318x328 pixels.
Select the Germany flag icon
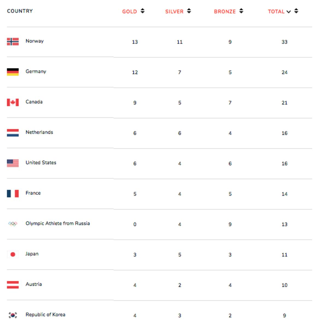tap(13, 71)
